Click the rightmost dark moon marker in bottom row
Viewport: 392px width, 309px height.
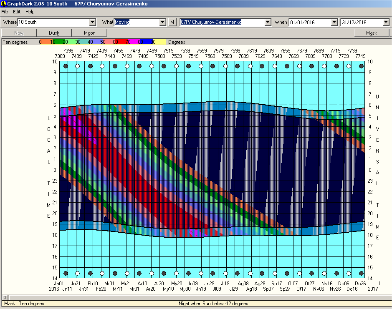pyautogui.click(x=361, y=274)
